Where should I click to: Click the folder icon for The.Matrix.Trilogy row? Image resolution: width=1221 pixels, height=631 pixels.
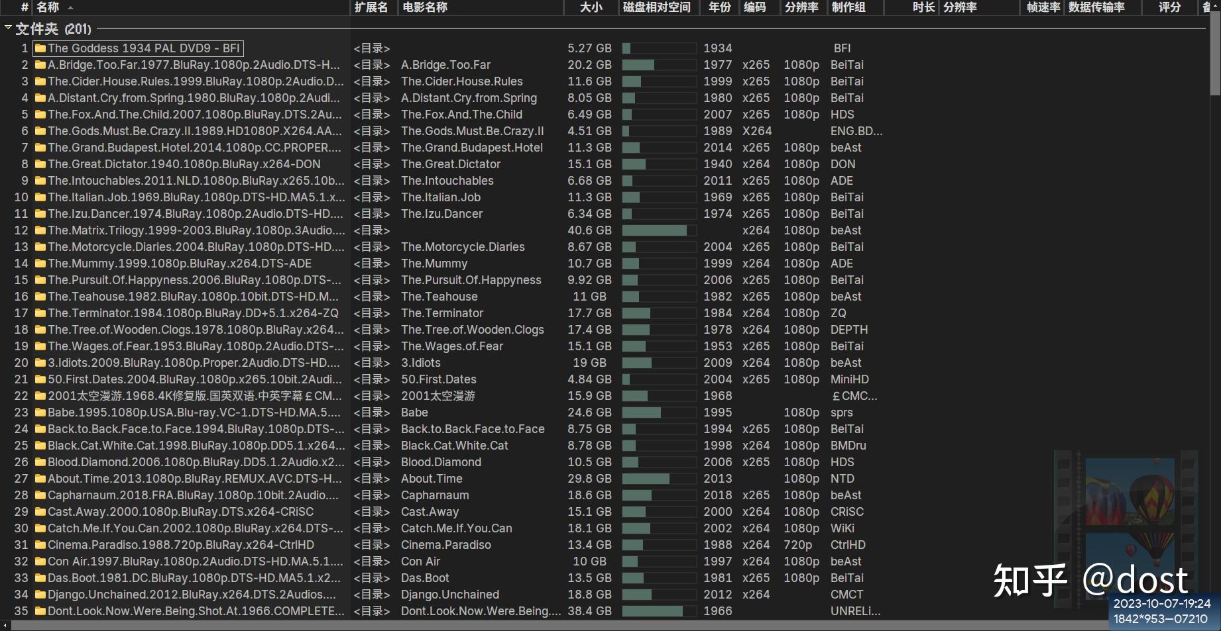click(39, 230)
